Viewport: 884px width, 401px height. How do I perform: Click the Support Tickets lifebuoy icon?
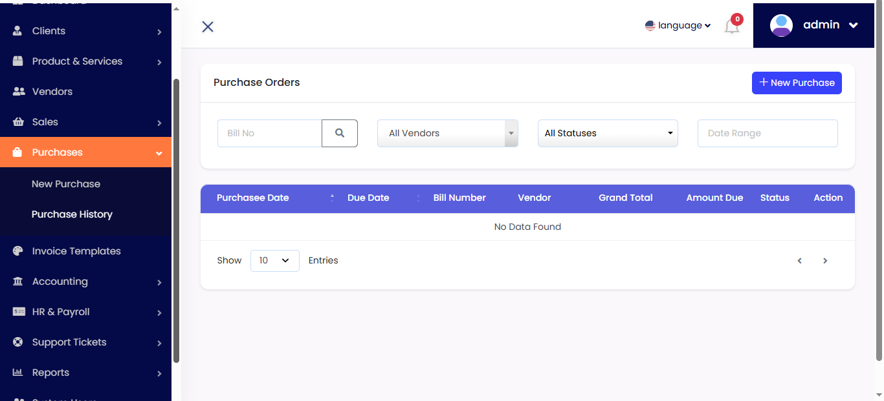(x=18, y=342)
